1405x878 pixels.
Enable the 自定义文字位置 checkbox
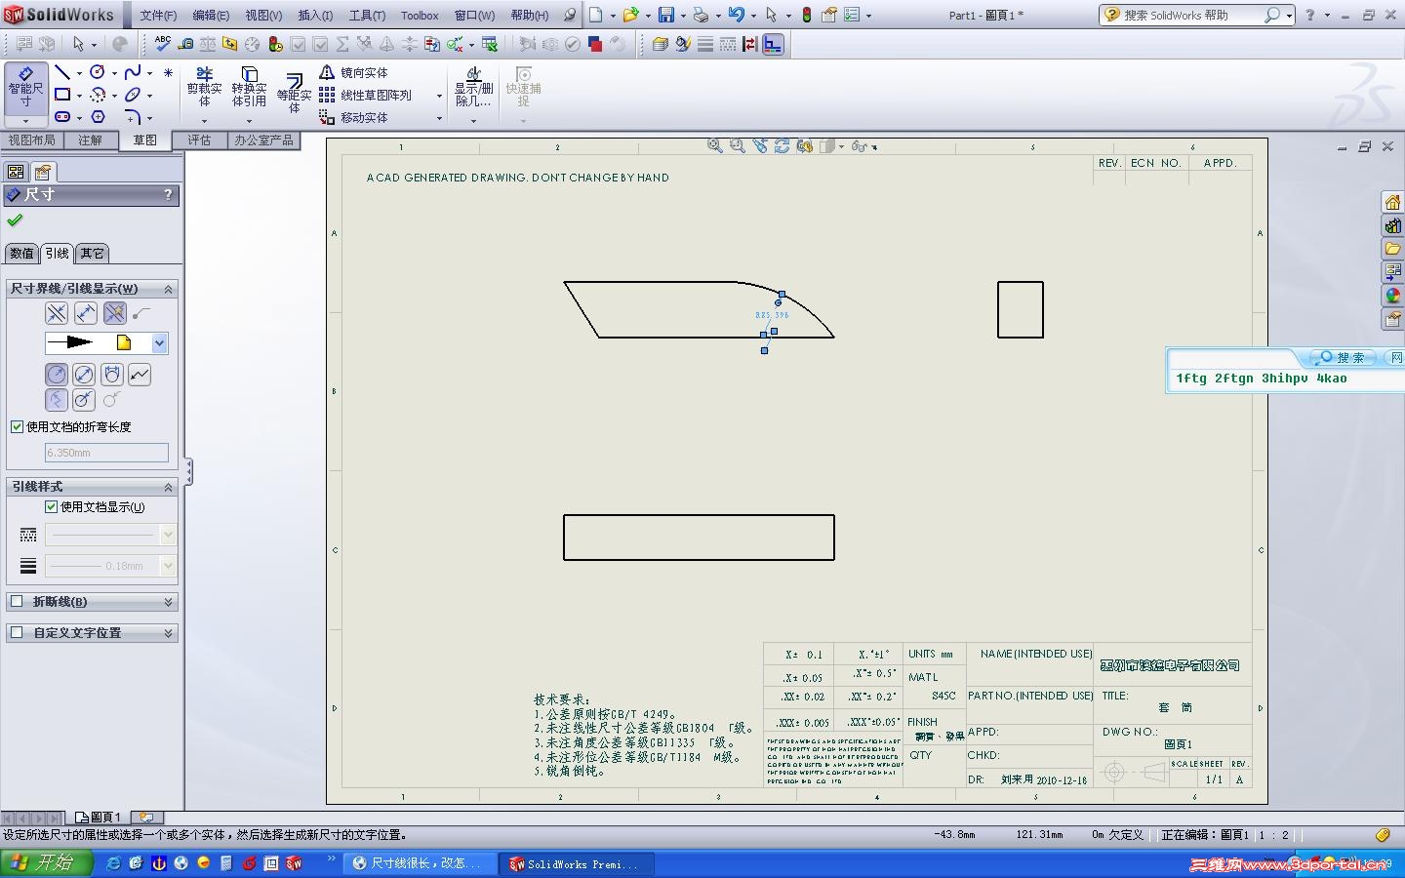[17, 632]
